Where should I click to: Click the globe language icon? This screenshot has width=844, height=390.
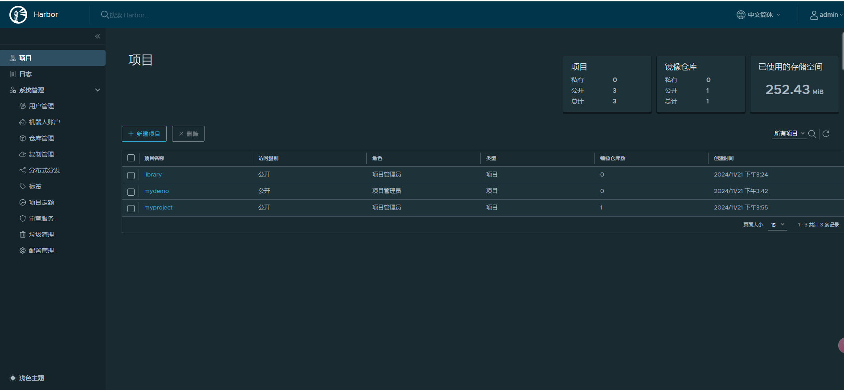pyautogui.click(x=741, y=15)
